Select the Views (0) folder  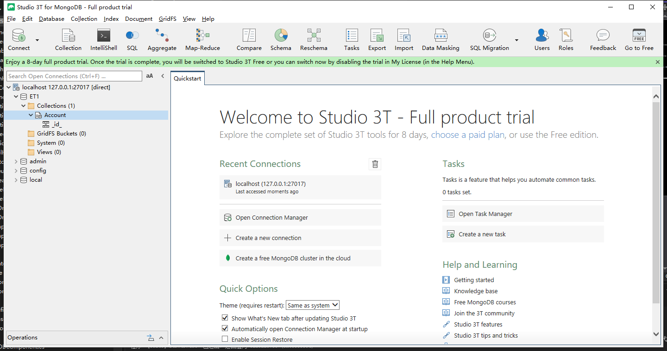44,152
